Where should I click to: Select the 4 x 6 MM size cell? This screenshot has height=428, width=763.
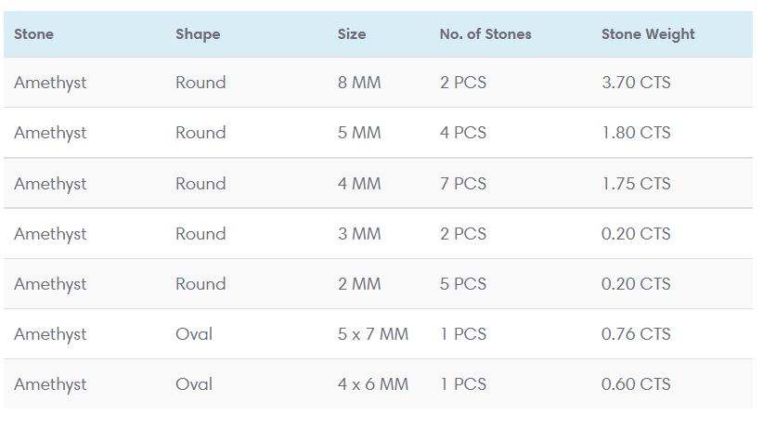(x=373, y=384)
